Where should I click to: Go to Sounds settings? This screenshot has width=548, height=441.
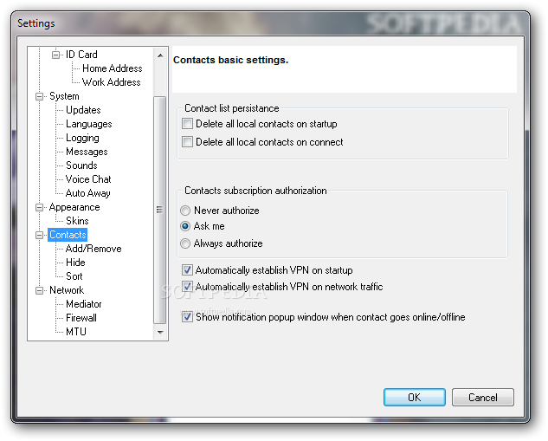coord(81,165)
